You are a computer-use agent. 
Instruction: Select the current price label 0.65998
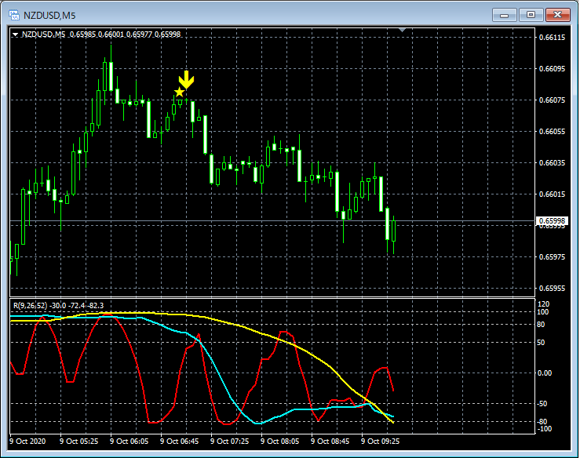coord(552,221)
